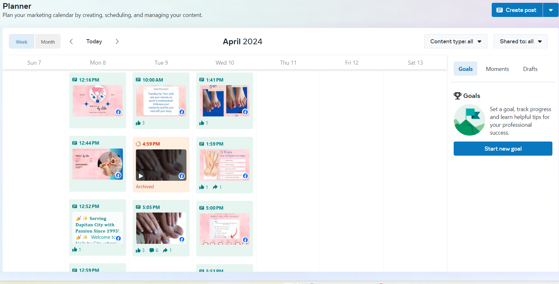559x284 pixels.
Task: Click the archived status icon beside 4:59 PM
Action: 138,144
